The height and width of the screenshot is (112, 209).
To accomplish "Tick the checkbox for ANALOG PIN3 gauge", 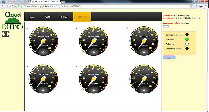I will tap(27, 66).
